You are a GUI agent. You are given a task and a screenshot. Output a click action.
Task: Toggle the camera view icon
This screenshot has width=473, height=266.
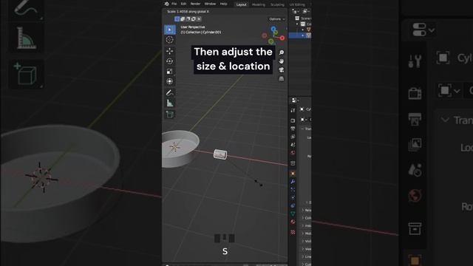tap(282, 70)
